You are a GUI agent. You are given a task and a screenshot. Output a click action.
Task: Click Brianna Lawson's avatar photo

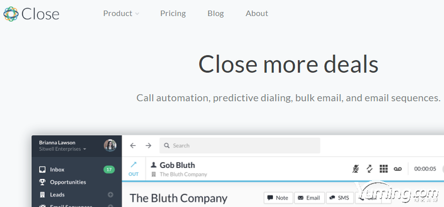[110, 145]
